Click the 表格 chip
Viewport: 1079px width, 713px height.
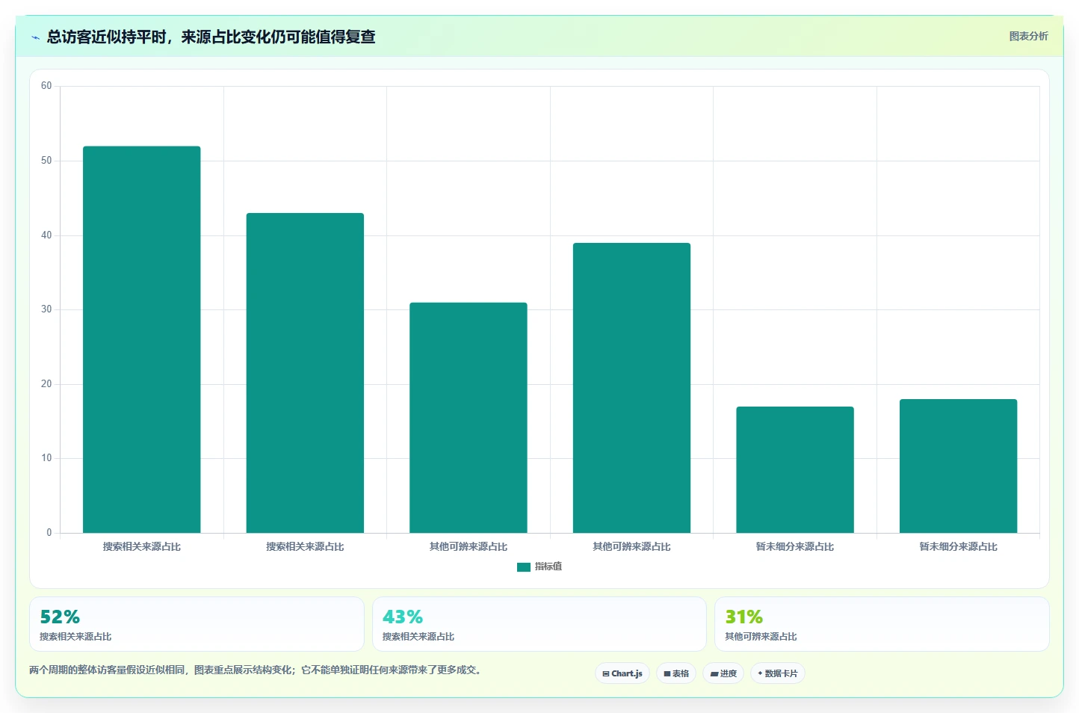pyautogui.click(x=676, y=673)
